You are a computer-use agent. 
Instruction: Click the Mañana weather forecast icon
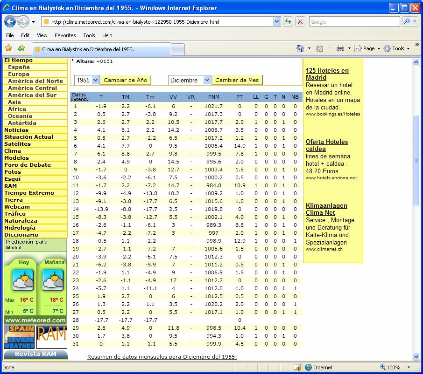pyautogui.click(x=53, y=280)
